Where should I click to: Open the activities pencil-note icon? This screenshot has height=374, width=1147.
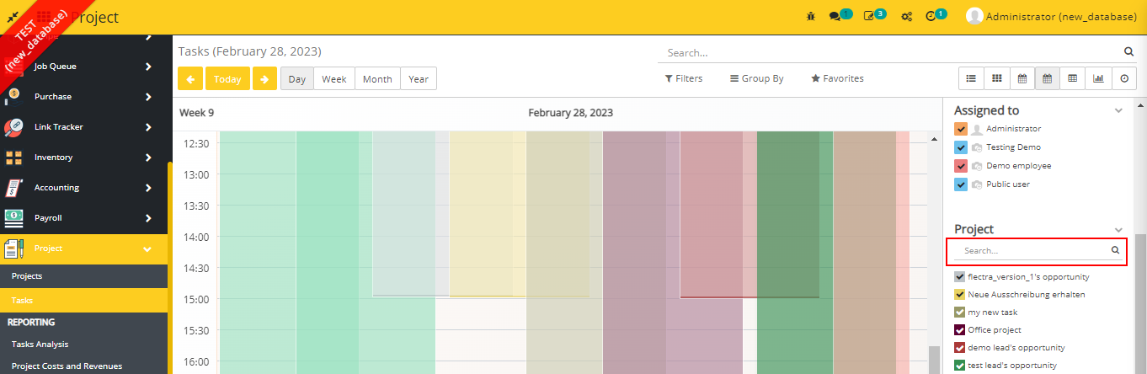pos(869,16)
